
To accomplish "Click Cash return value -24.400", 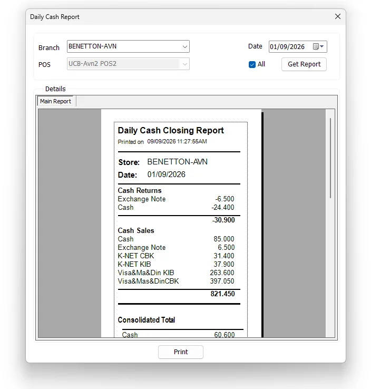I will pos(223,208).
